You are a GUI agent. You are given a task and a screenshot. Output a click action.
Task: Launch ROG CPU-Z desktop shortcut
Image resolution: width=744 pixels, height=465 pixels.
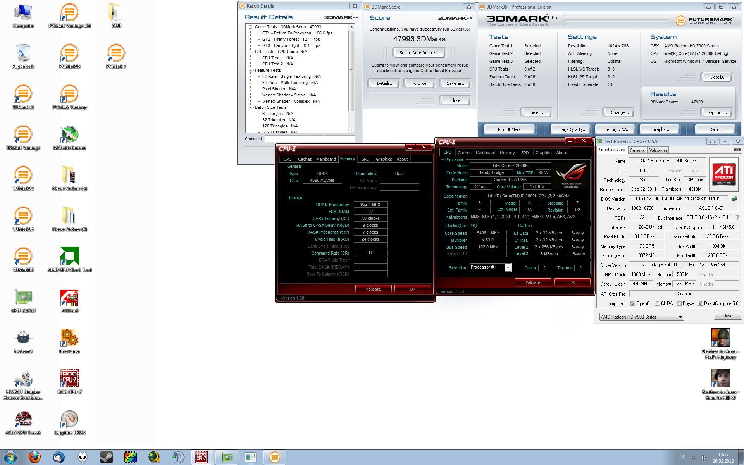click(x=69, y=382)
